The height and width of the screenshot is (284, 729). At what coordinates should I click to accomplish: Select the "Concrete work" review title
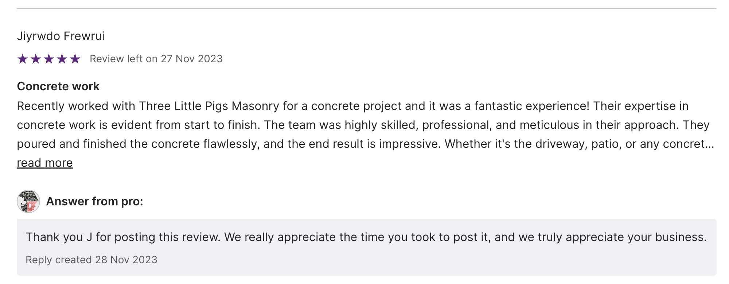coord(58,86)
